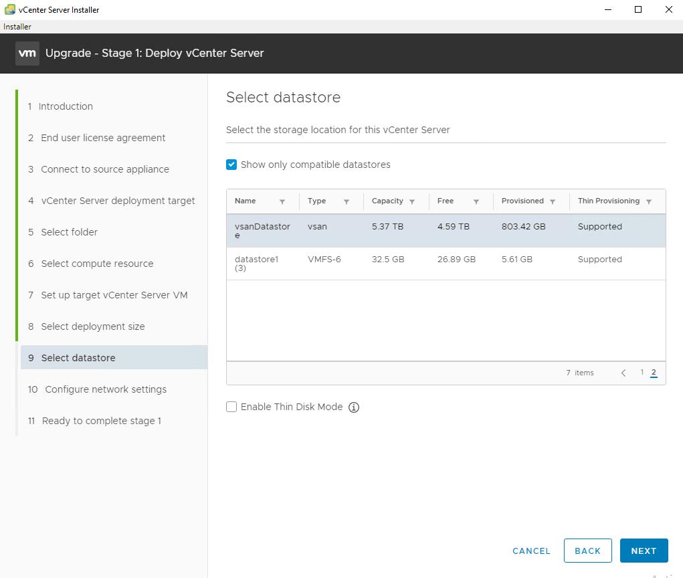Sort by the Type column header
This screenshot has width=683, height=578.
(316, 201)
